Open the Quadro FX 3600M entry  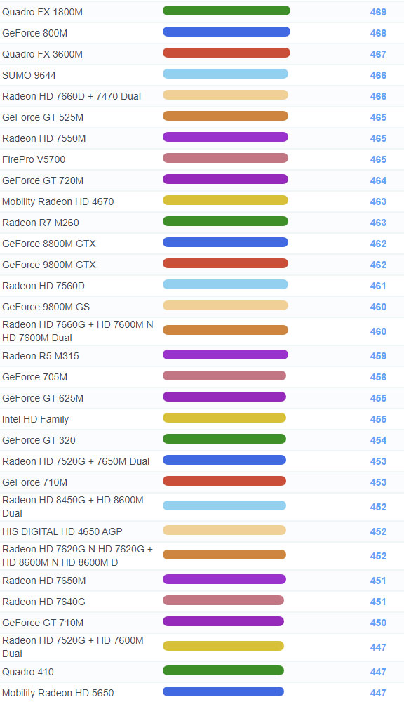click(43, 54)
